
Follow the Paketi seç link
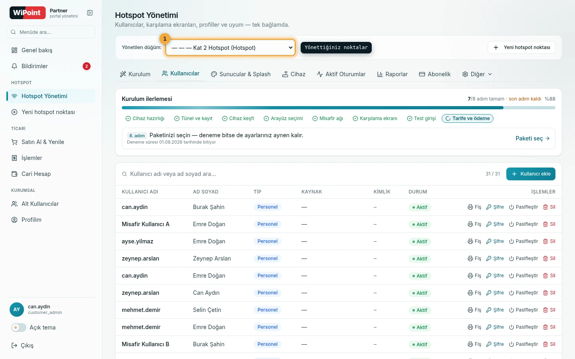click(533, 138)
